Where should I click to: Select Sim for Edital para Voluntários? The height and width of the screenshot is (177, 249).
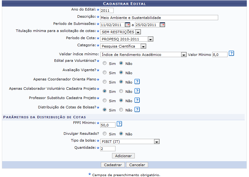(105, 63)
